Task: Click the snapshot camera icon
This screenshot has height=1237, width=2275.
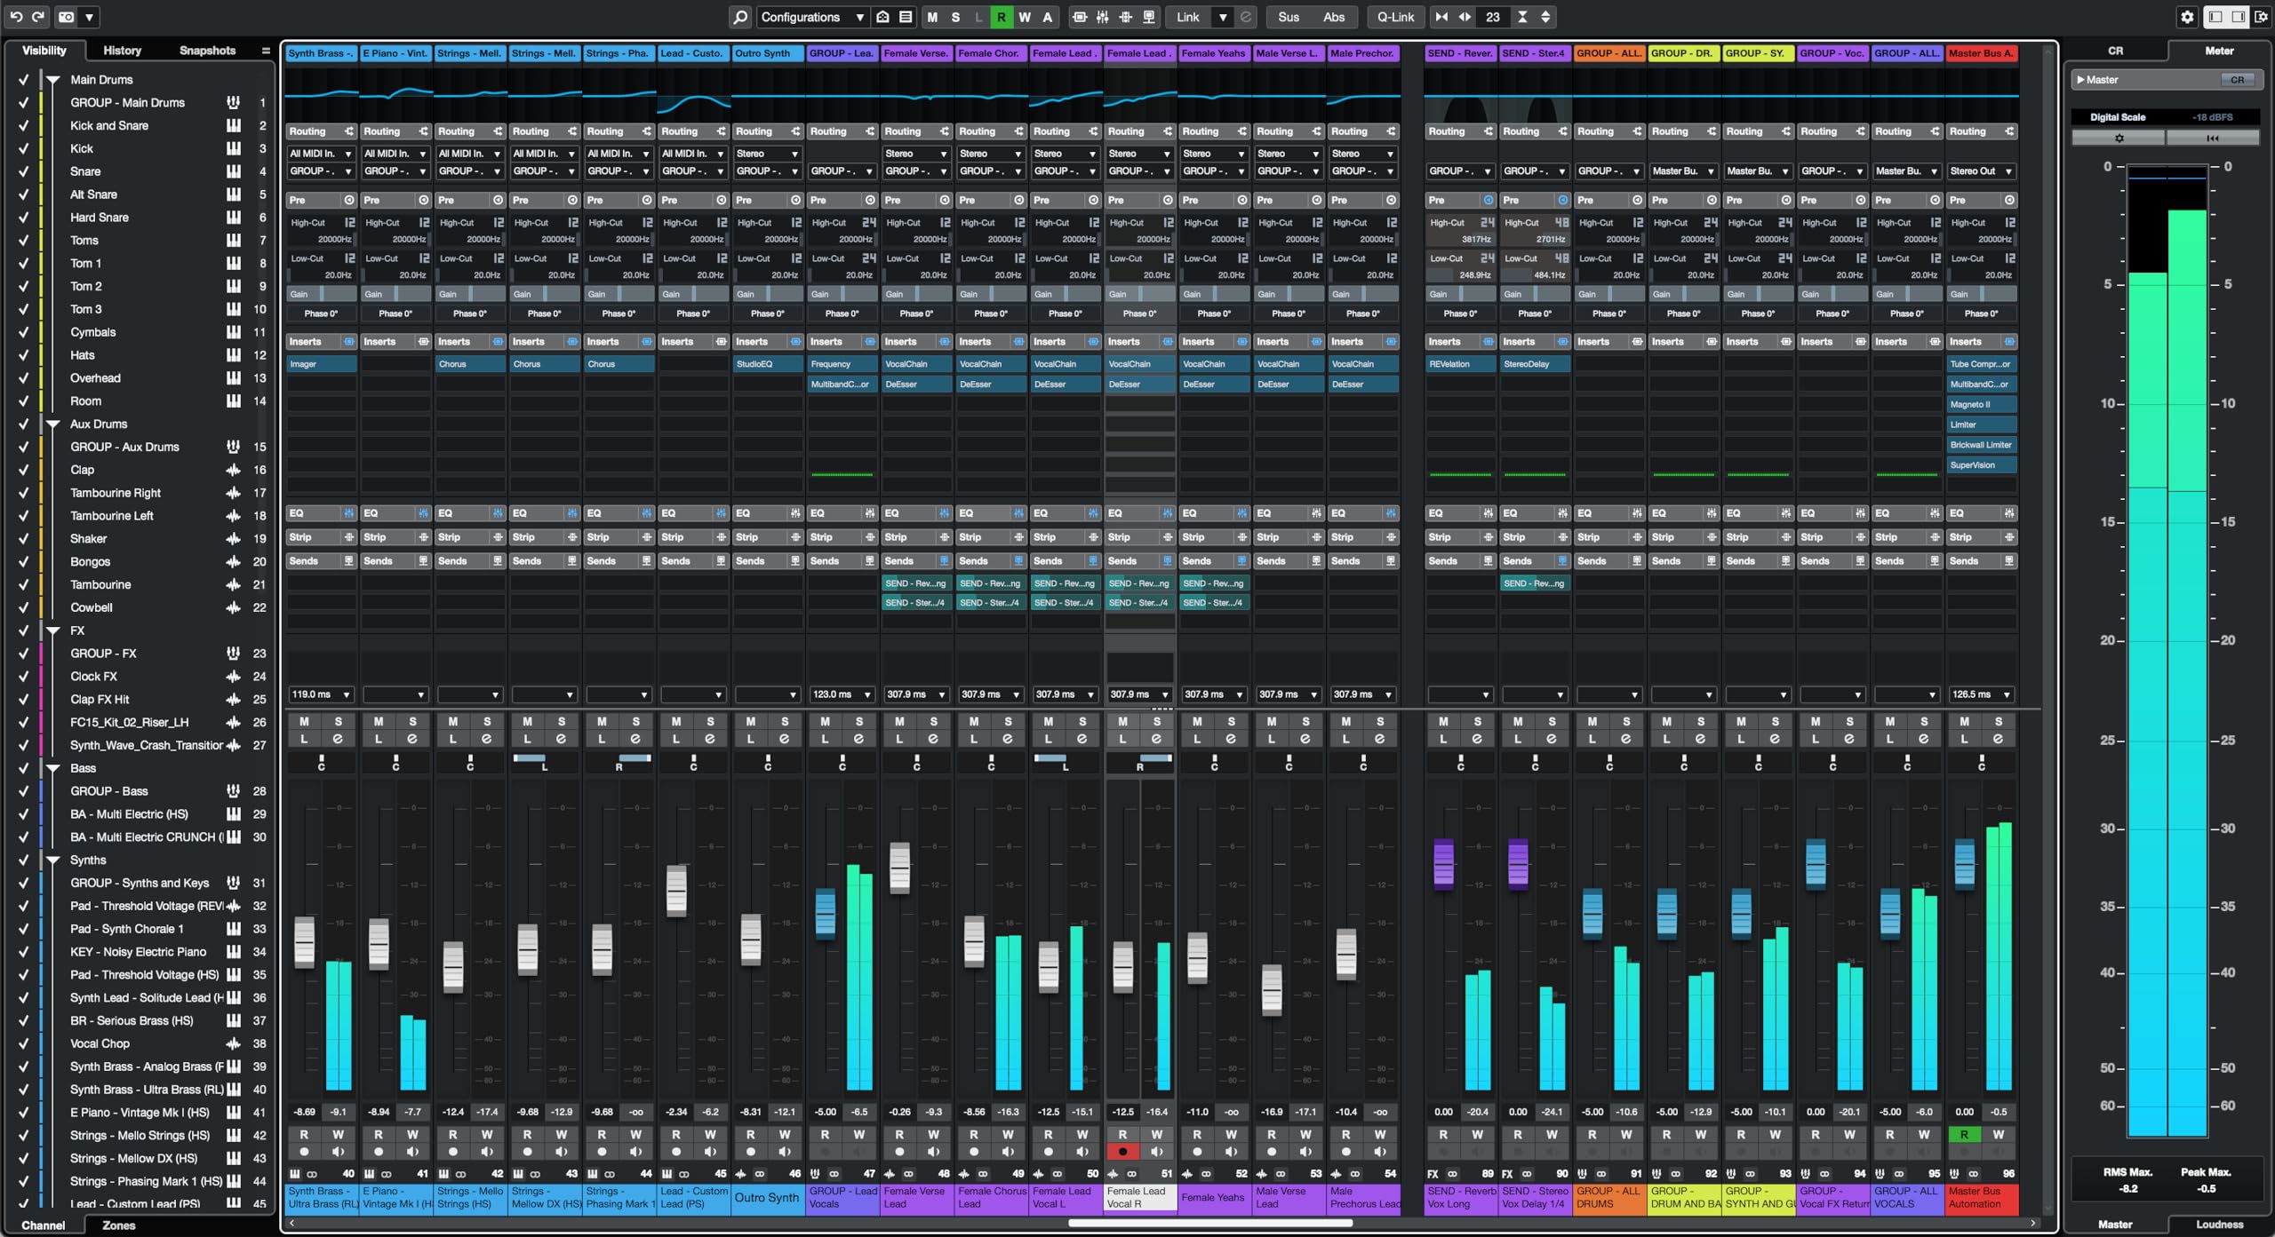Action: click(67, 17)
